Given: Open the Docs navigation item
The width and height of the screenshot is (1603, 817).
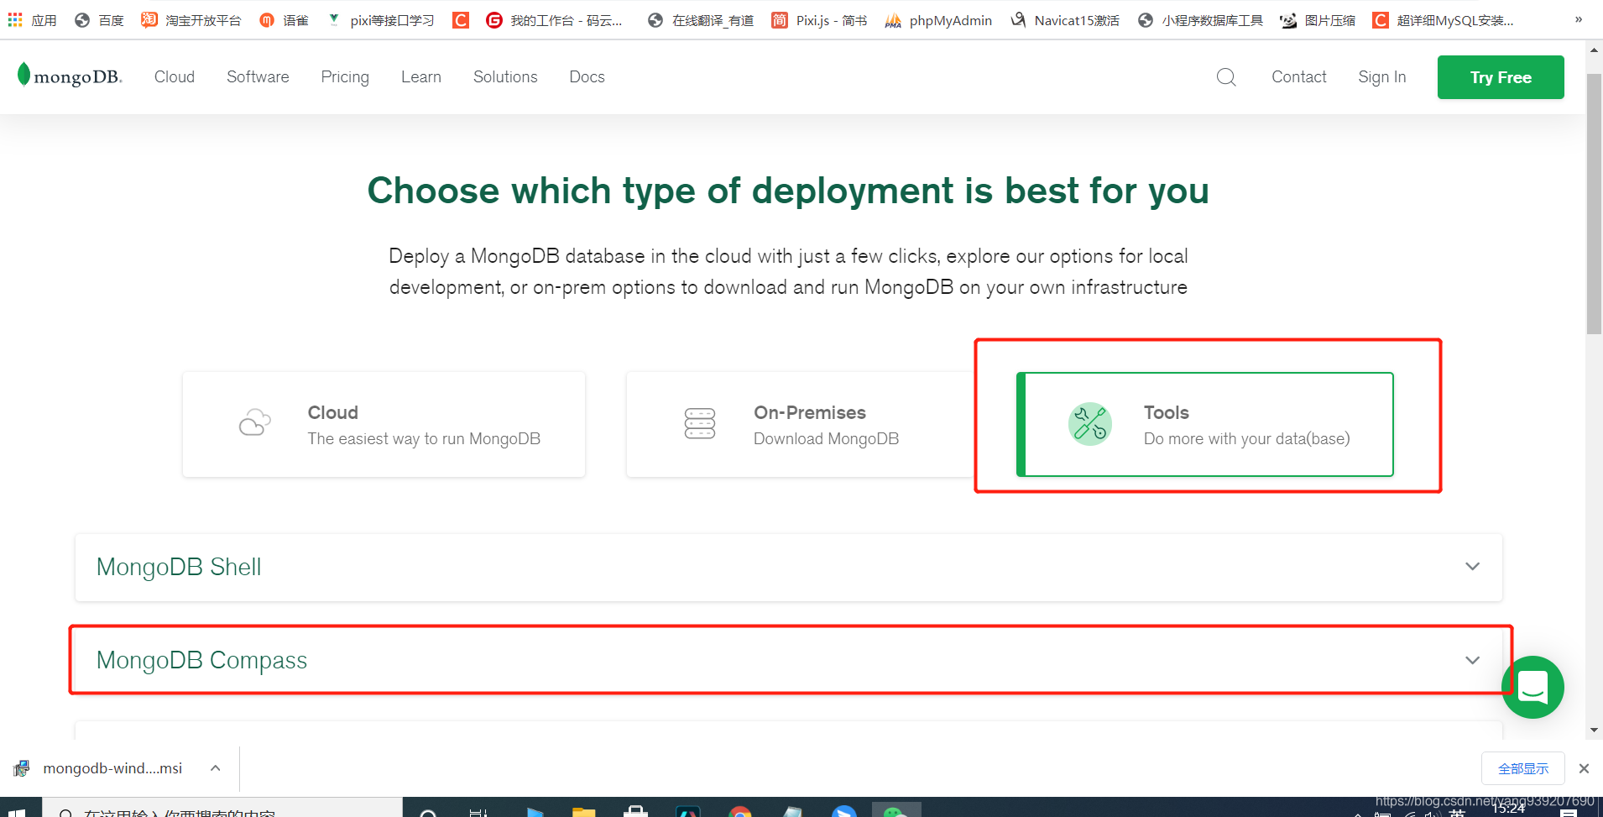Looking at the screenshot, I should 587,77.
